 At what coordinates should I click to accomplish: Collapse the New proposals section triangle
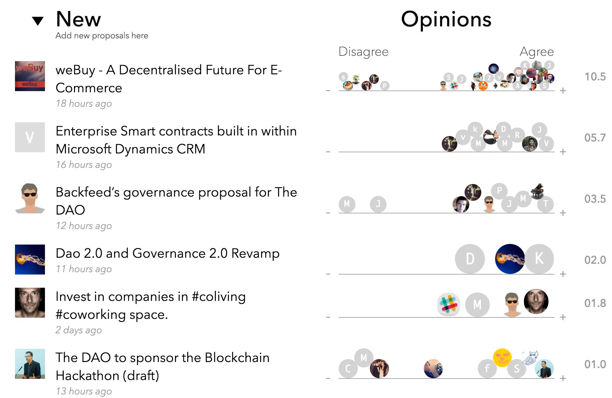pos(38,21)
